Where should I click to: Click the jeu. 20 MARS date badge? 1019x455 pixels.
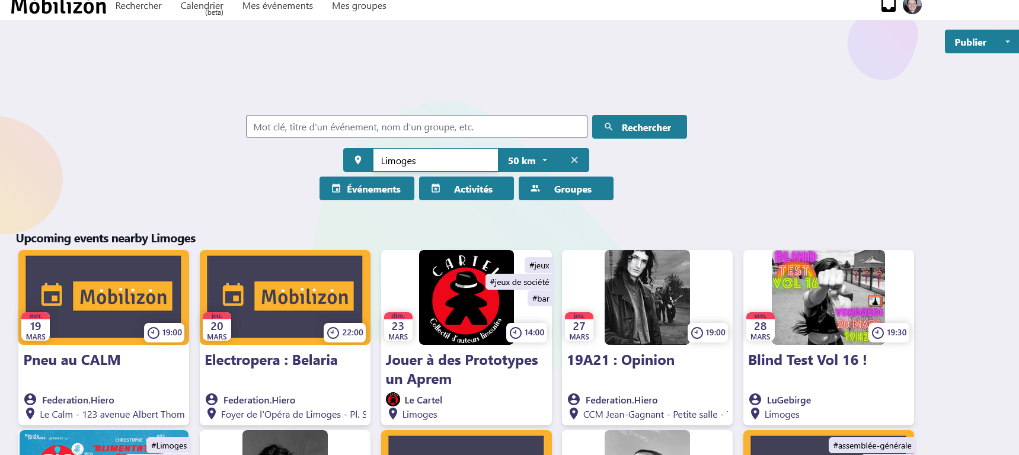point(217,327)
